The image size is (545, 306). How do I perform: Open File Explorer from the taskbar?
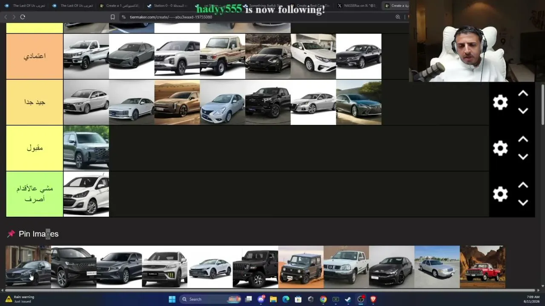[273, 299]
